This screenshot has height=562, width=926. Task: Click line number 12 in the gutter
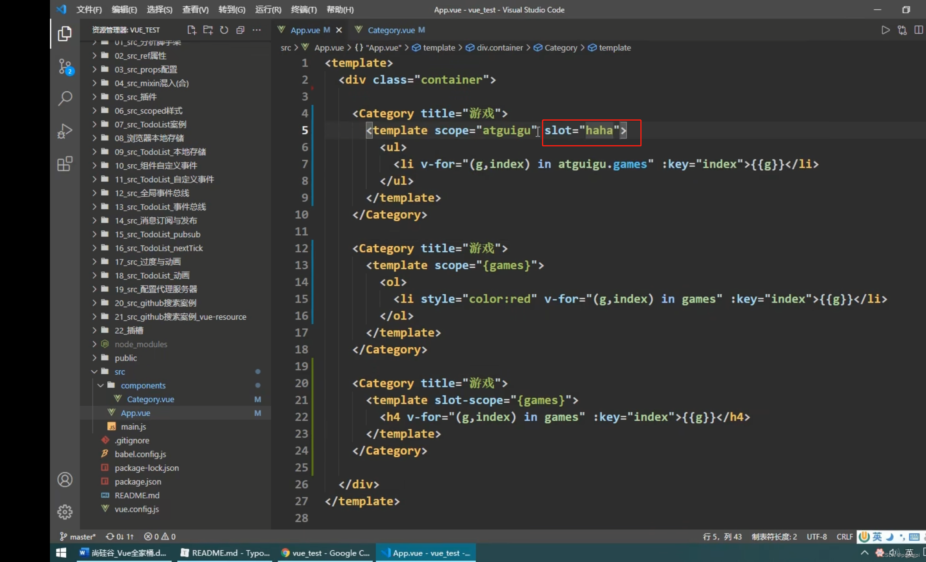(301, 248)
